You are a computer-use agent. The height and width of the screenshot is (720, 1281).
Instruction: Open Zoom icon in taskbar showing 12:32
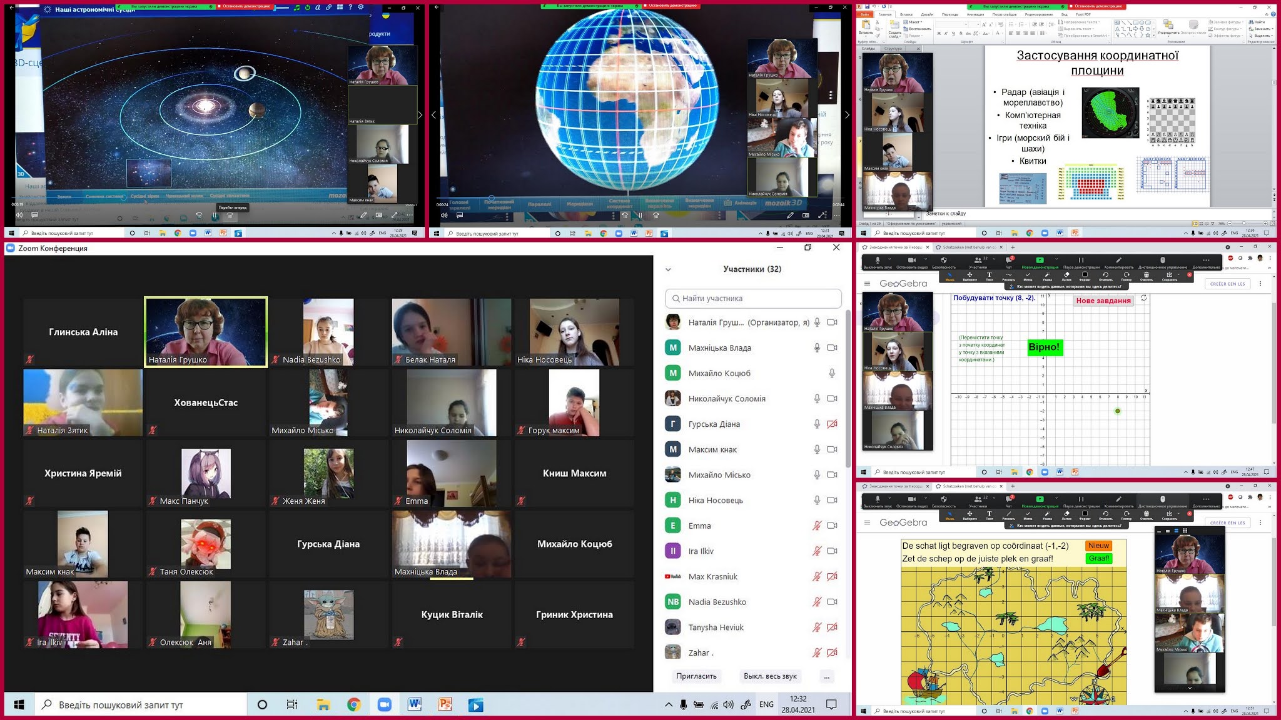pyautogui.click(x=384, y=705)
